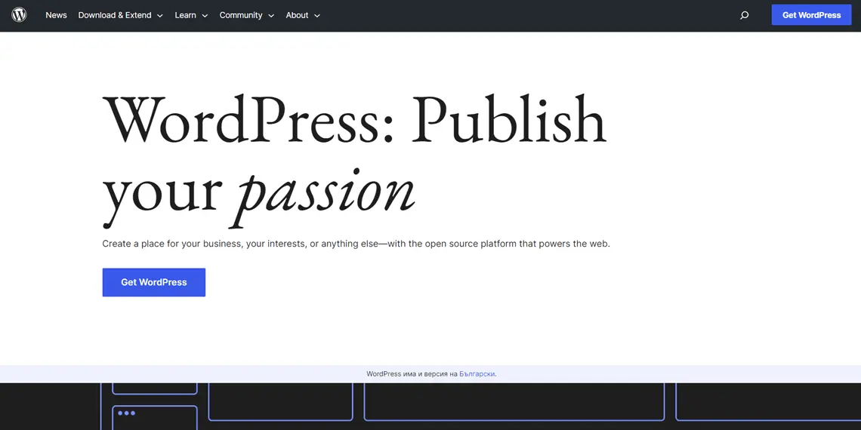This screenshot has height=430, width=861.
Task: Open the News menu item
Action: click(56, 15)
